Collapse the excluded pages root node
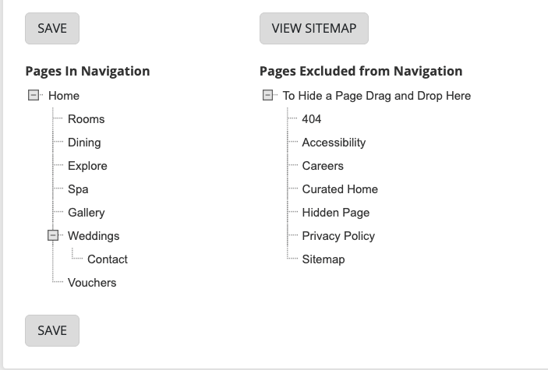 click(x=267, y=96)
